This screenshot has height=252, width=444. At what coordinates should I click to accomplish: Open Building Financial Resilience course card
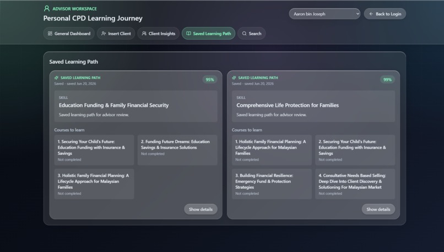point(272,184)
